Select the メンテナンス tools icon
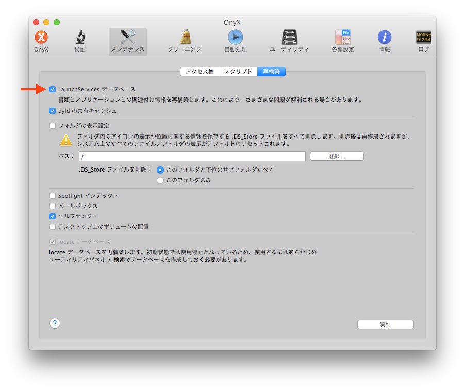465x391 pixels. [128, 38]
